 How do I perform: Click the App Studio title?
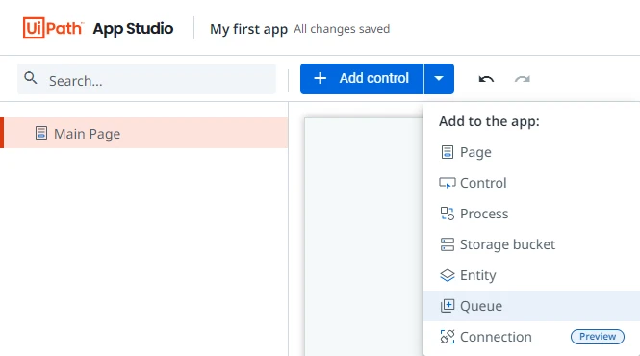tap(133, 29)
